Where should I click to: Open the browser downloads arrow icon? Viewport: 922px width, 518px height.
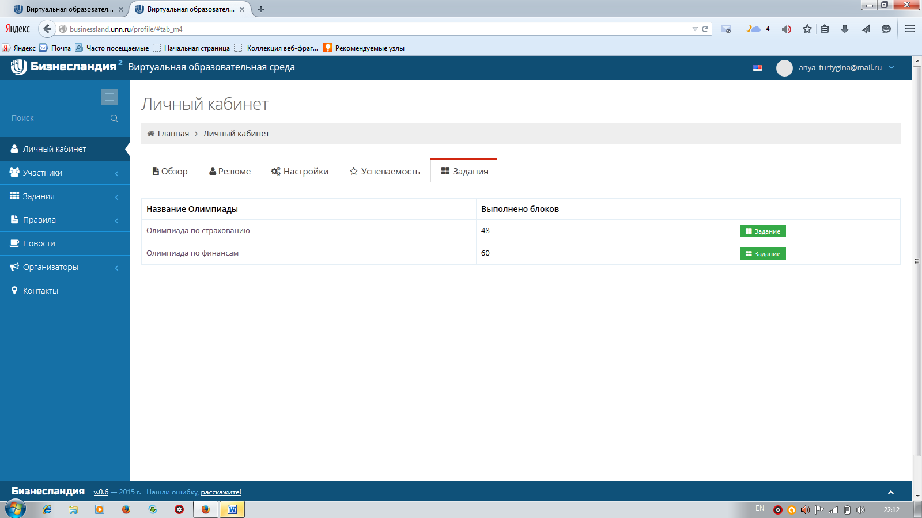845,29
